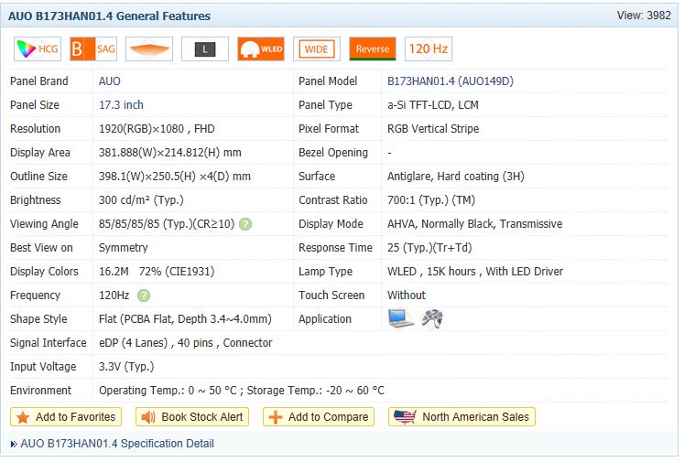Click the flat shape style icon
Viewport: 684px width, 462px height.
tap(149, 48)
